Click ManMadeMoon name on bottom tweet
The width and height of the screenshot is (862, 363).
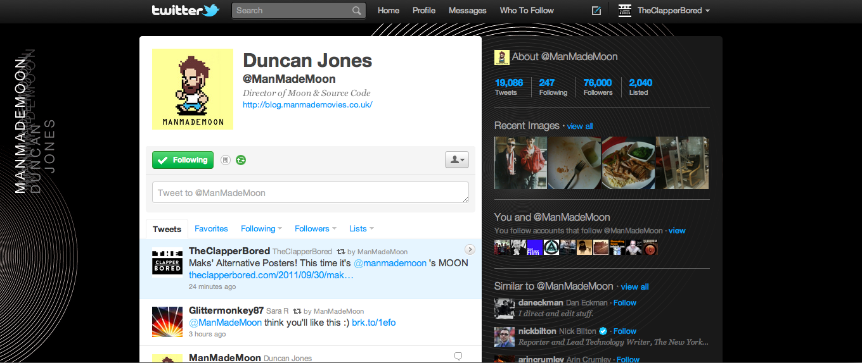tap(225, 357)
